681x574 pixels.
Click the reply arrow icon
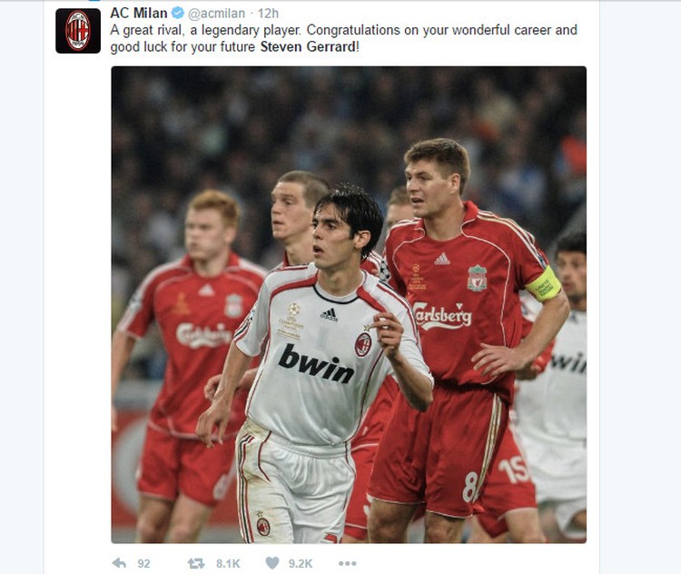(119, 563)
